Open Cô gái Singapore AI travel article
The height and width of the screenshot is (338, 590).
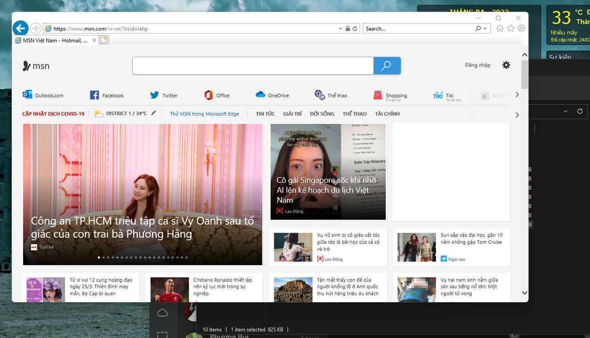tap(328, 171)
